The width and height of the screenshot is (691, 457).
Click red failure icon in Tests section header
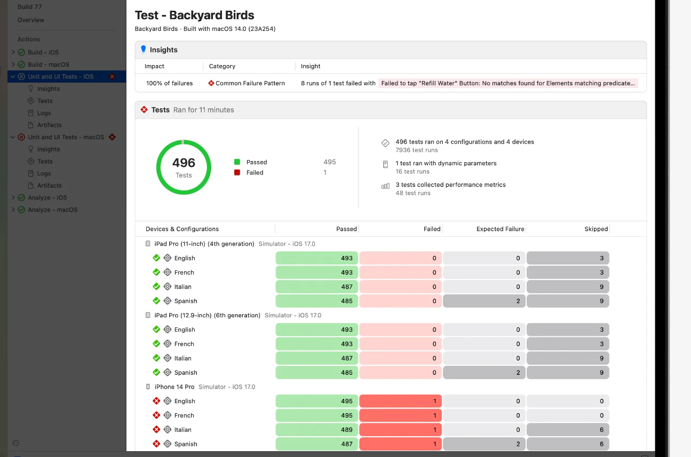coord(144,110)
